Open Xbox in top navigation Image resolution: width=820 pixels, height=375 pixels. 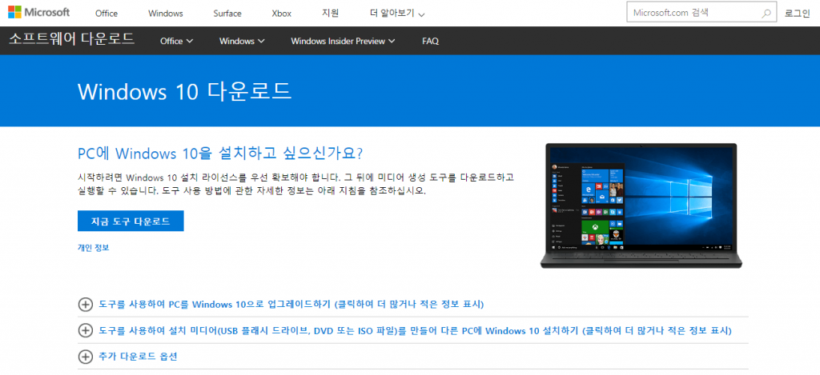pyautogui.click(x=281, y=14)
